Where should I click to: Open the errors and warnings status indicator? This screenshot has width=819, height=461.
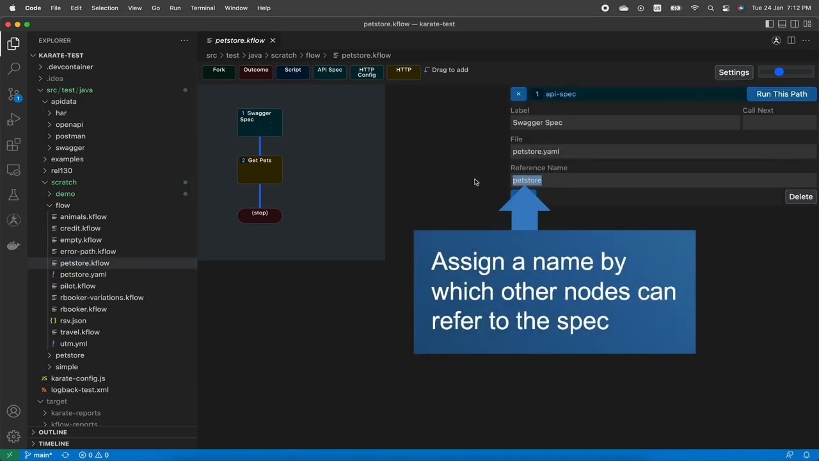click(93, 455)
